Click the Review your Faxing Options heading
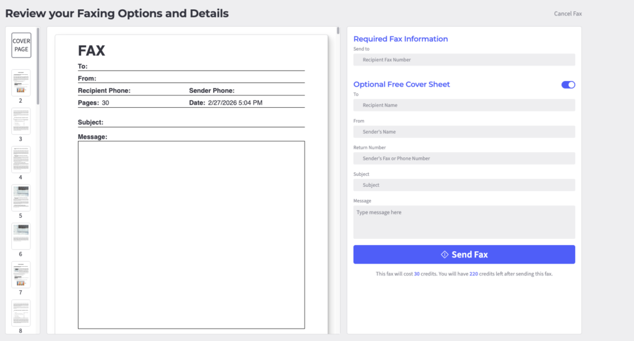The image size is (634, 341). click(x=117, y=14)
